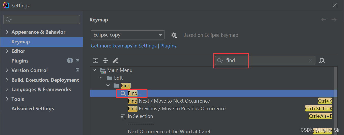Click the settings search field in sidebar

tap(42, 20)
